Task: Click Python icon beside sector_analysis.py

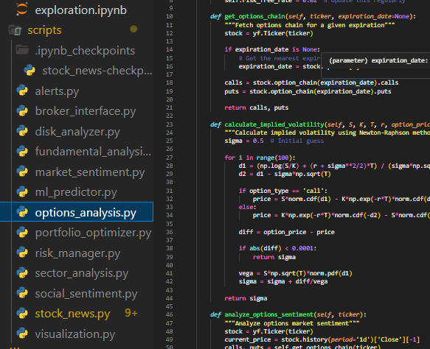Action: click(22, 272)
